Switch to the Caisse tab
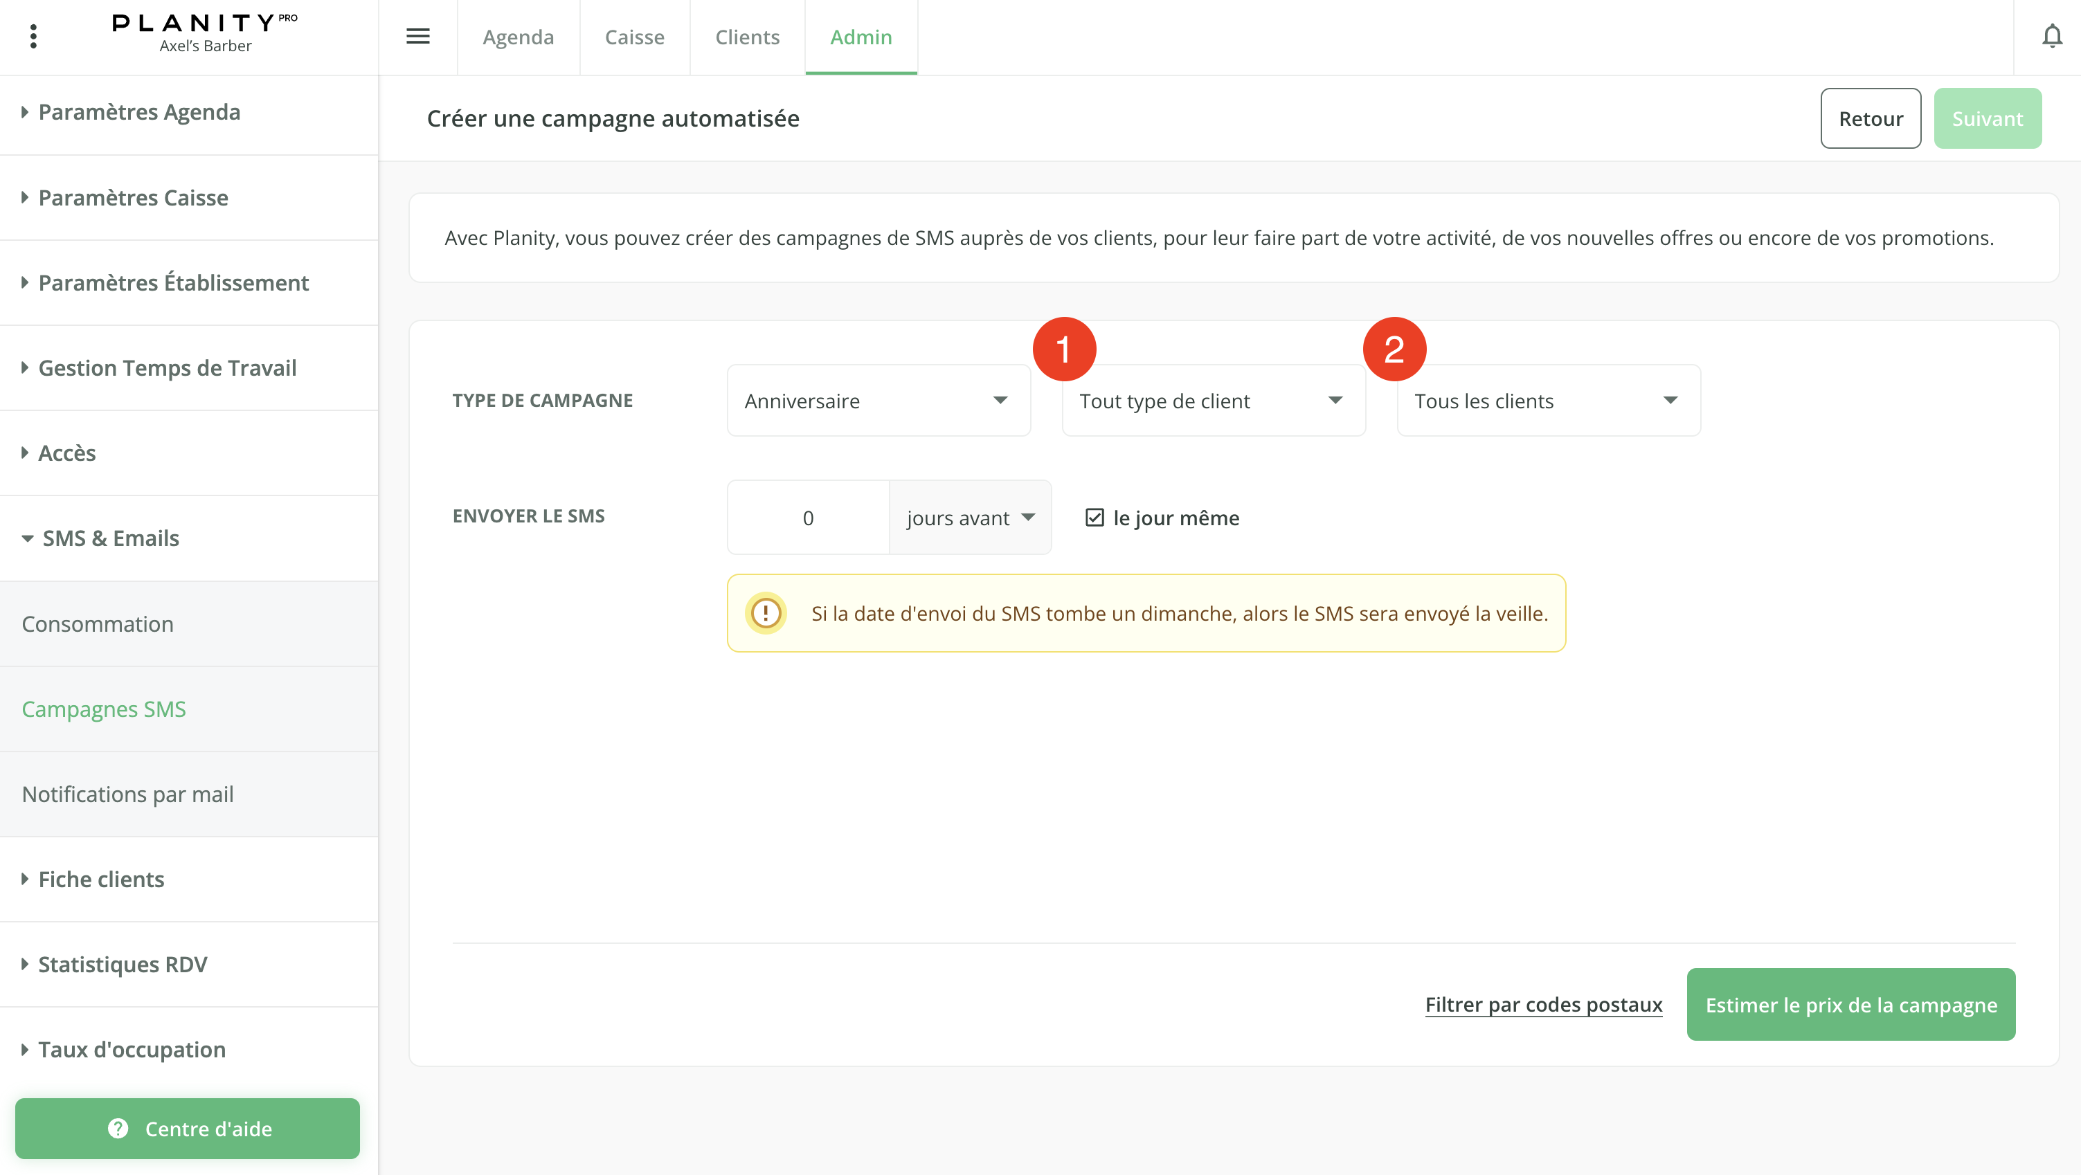Image resolution: width=2081 pixels, height=1175 pixels. (634, 37)
